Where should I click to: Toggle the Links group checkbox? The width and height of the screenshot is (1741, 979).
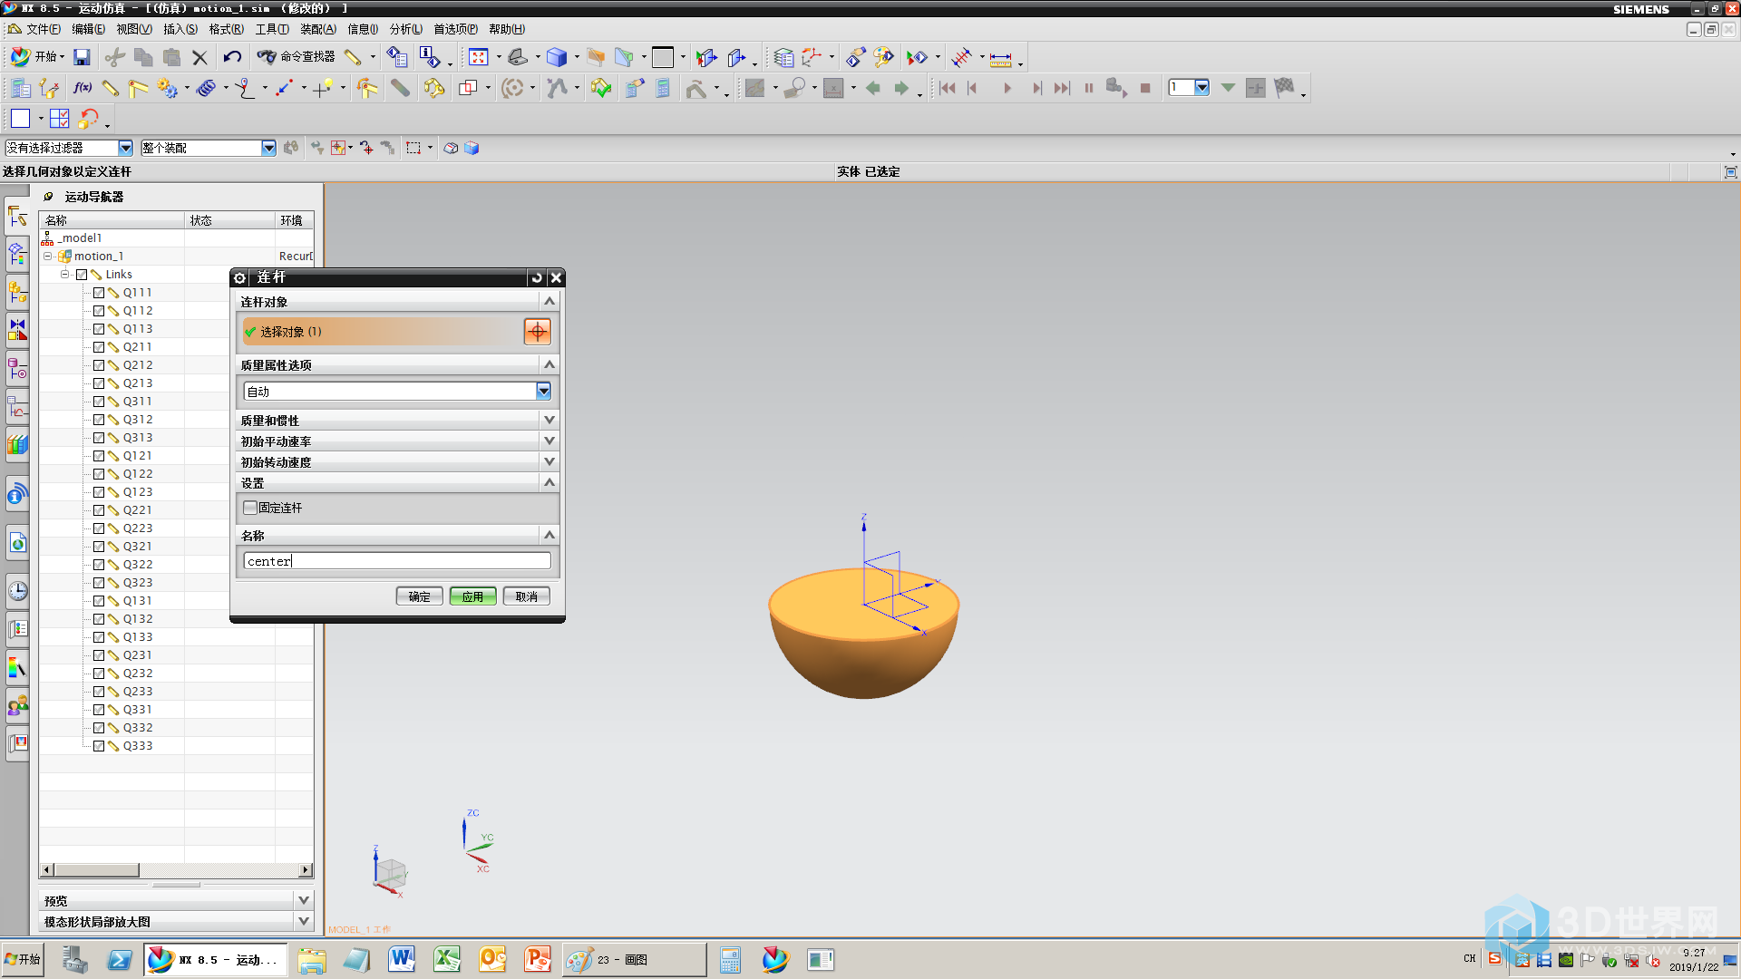point(82,275)
